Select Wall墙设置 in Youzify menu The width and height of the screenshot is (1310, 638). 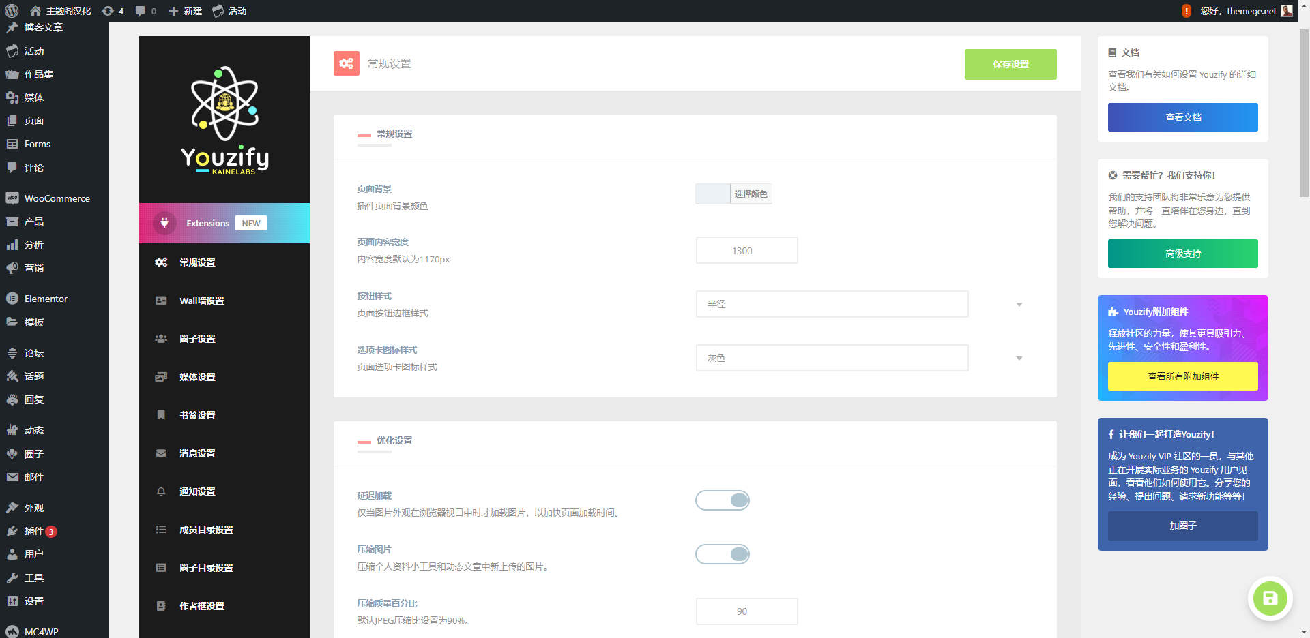224,301
